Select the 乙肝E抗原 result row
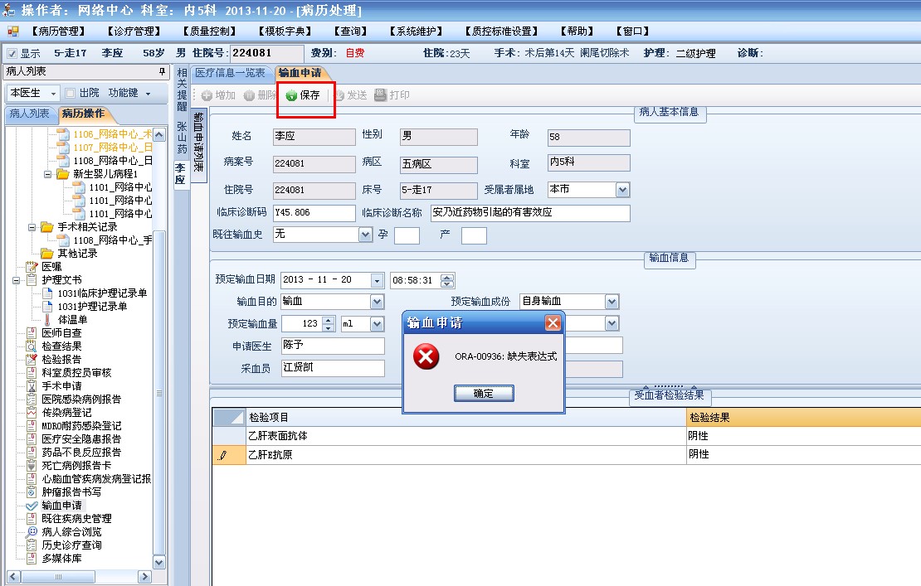Viewport: 921px width, 586px height. (566, 454)
